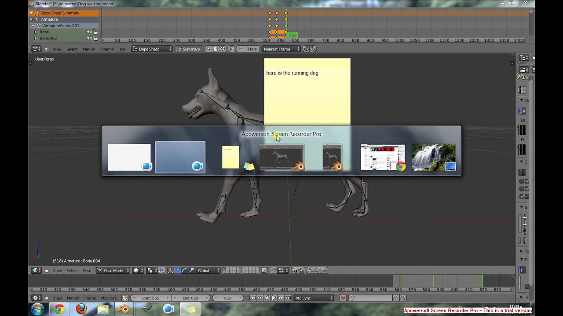The width and height of the screenshot is (563, 316).
Task: Open the 3D view editor type selector
Action: tap(37, 271)
